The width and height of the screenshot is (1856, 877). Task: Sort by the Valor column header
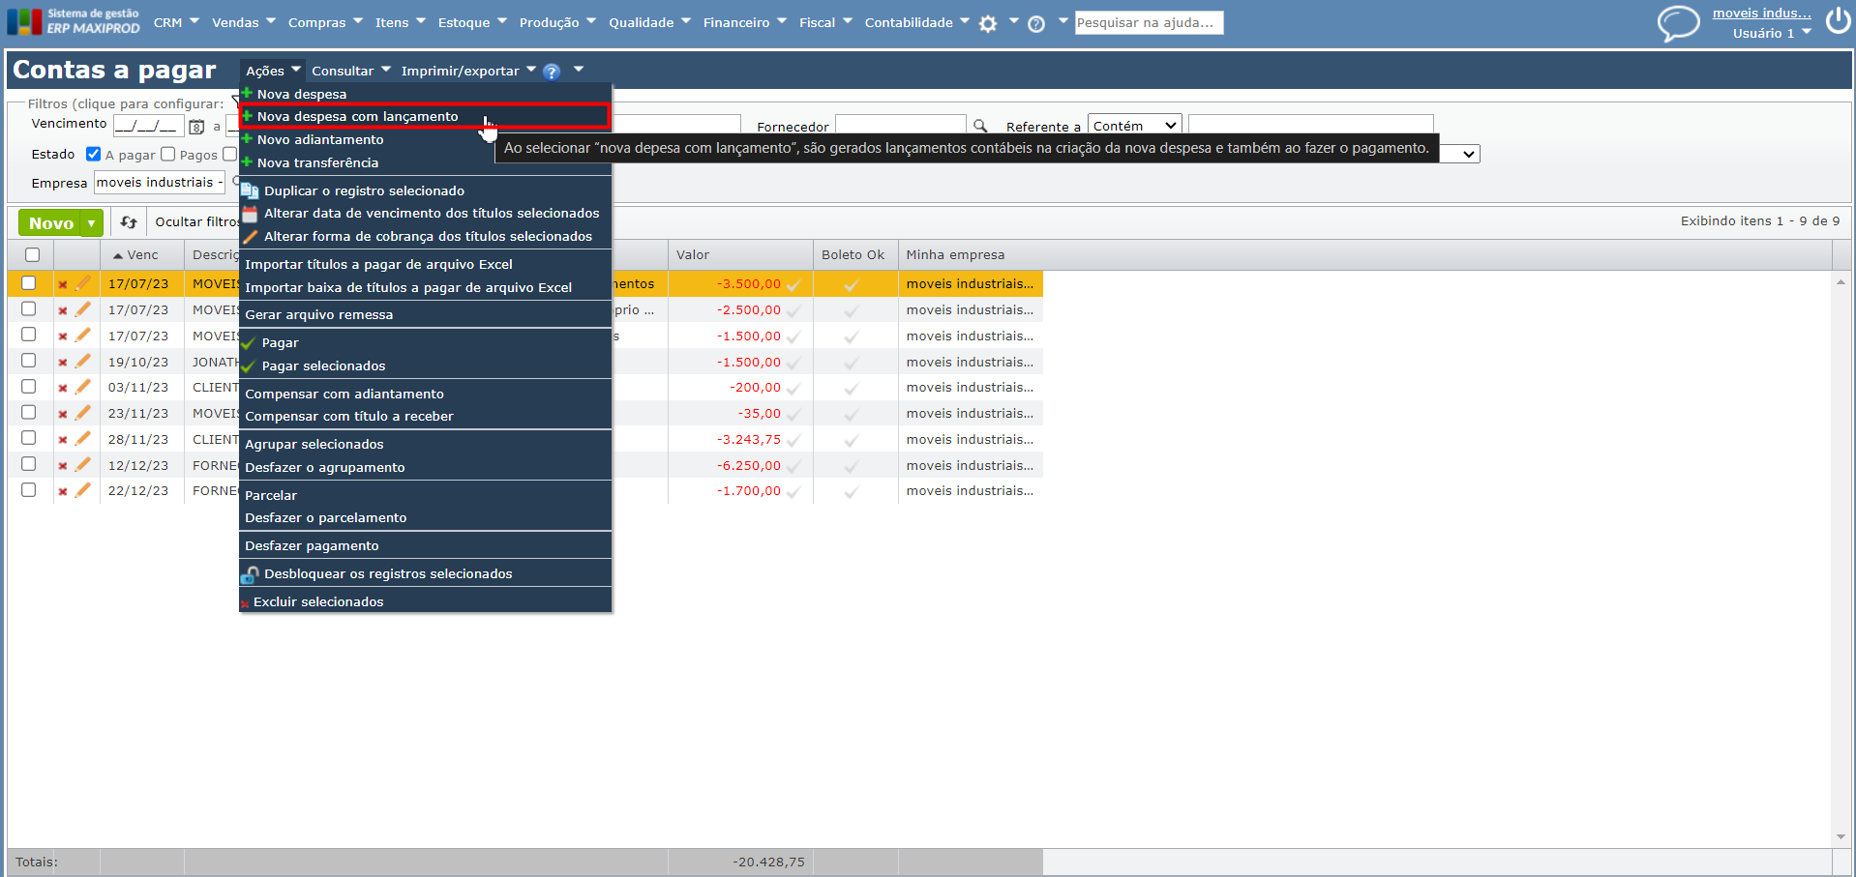click(693, 254)
